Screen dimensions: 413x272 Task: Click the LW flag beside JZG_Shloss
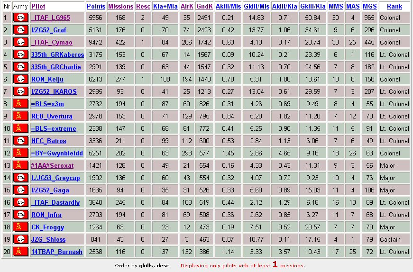tap(20, 239)
